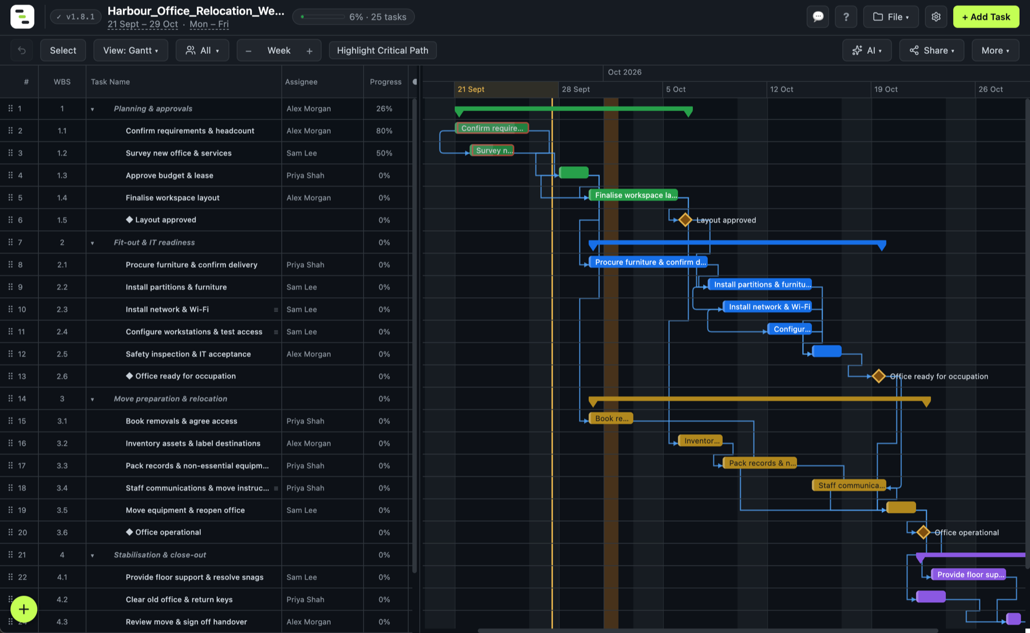The height and width of the screenshot is (633, 1030).
Task: Click the Office ready for occupation milestone diamond
Action: (x=878, y=376)
